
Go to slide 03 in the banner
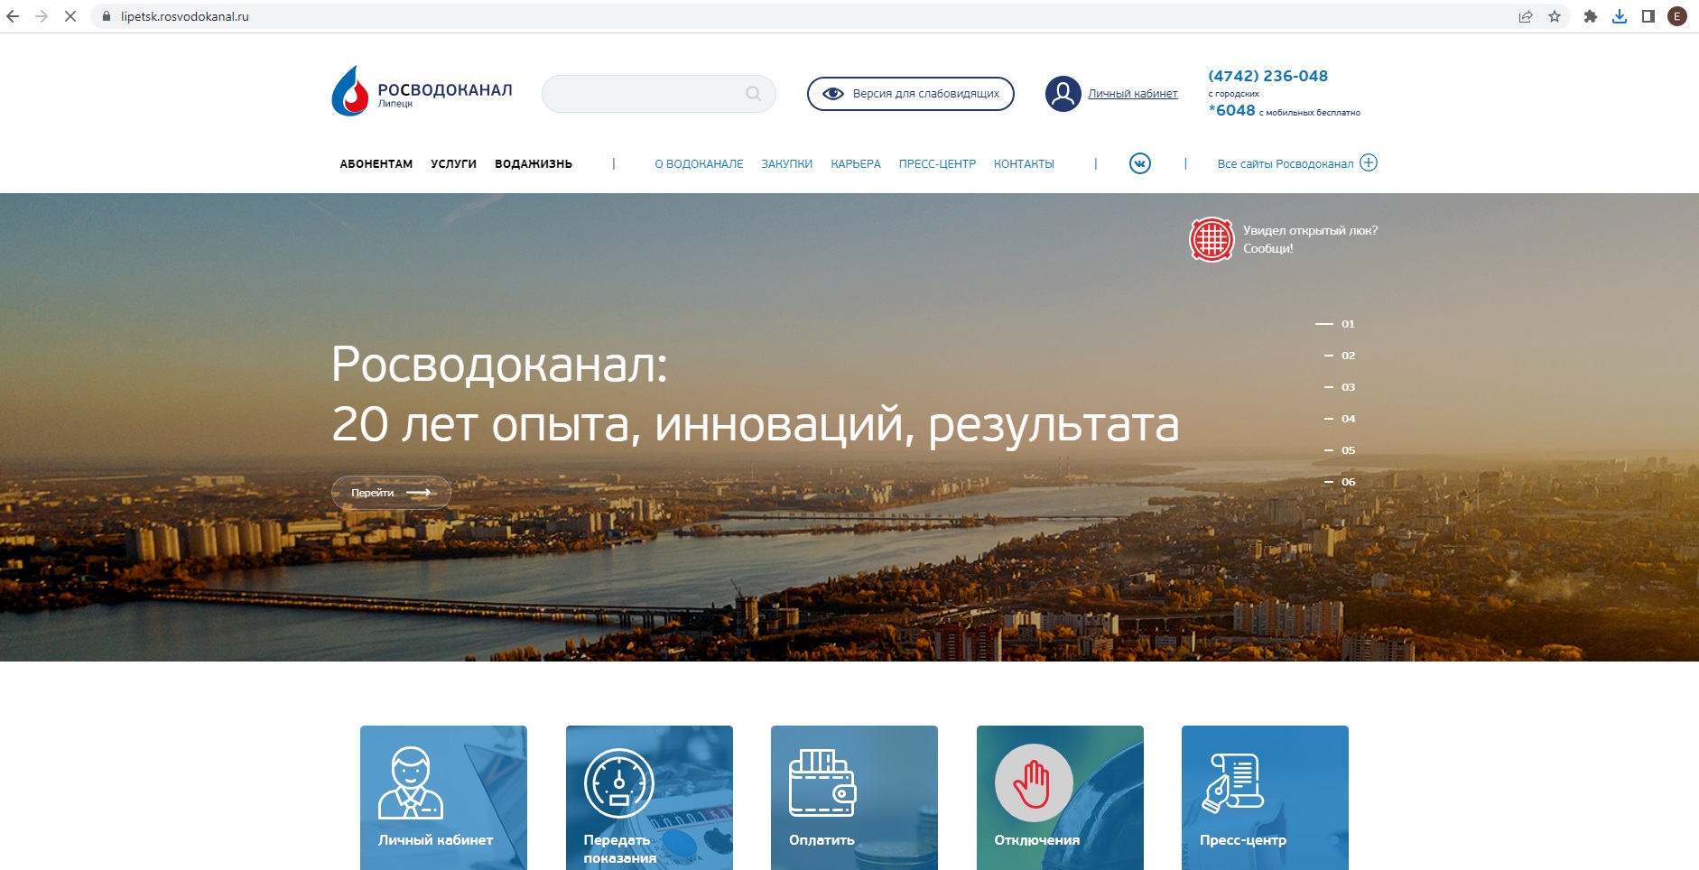(1341, 387)
